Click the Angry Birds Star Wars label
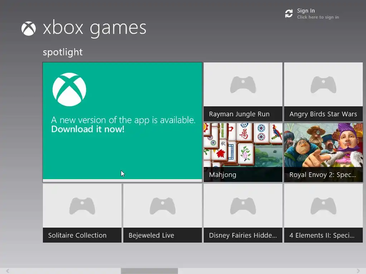This screenshot has height=274, width=366. 323,114
